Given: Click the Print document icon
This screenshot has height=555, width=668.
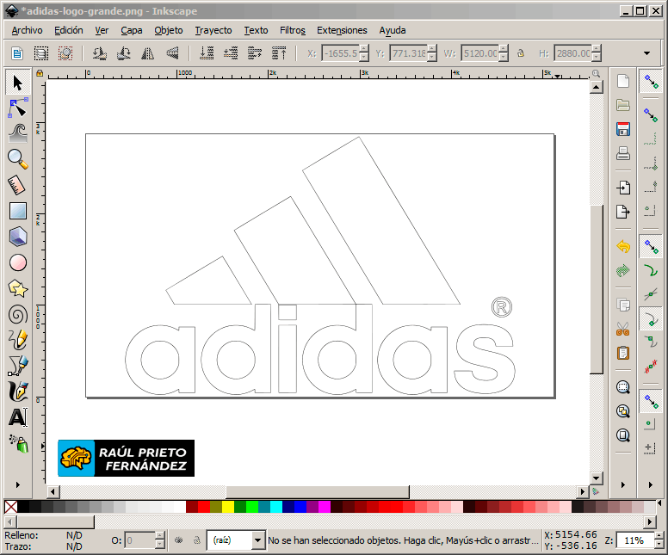Looking at the screenshot, I should coord(623,155).
